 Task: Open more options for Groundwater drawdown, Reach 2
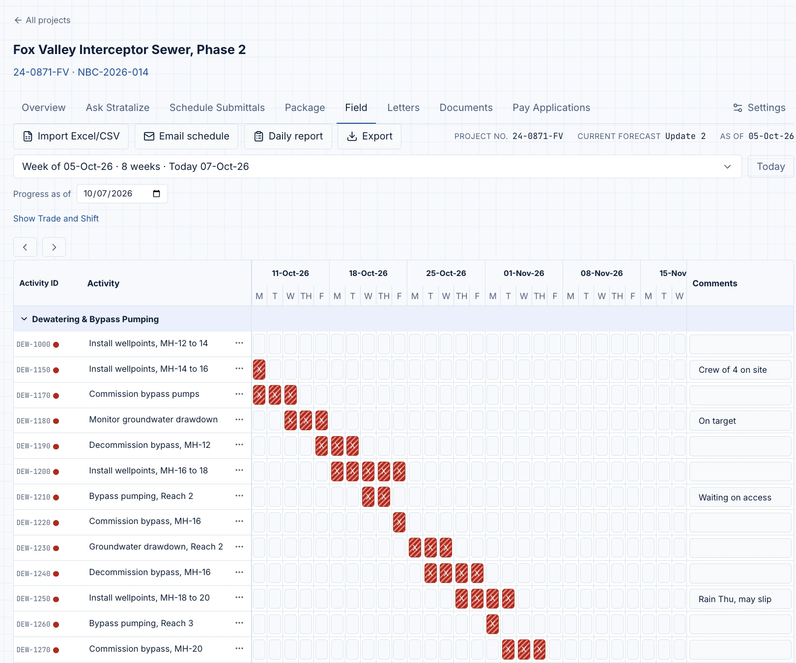239,547
